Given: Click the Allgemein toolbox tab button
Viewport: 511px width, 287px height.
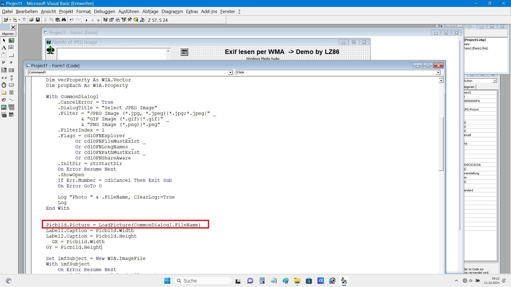Looking at the screenshot, I should click(x=8, y=34).
